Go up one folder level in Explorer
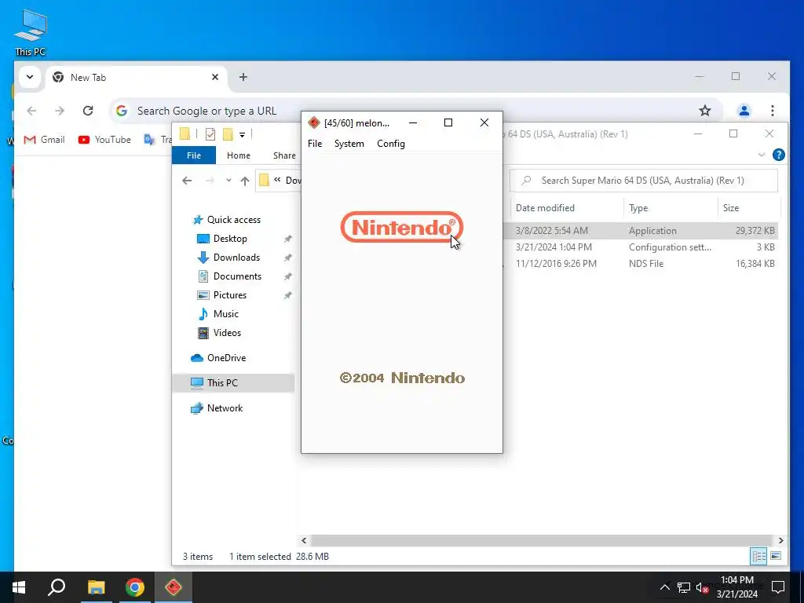Image resolution: width=804 pixels, height=603 pixels. point(245,181)
